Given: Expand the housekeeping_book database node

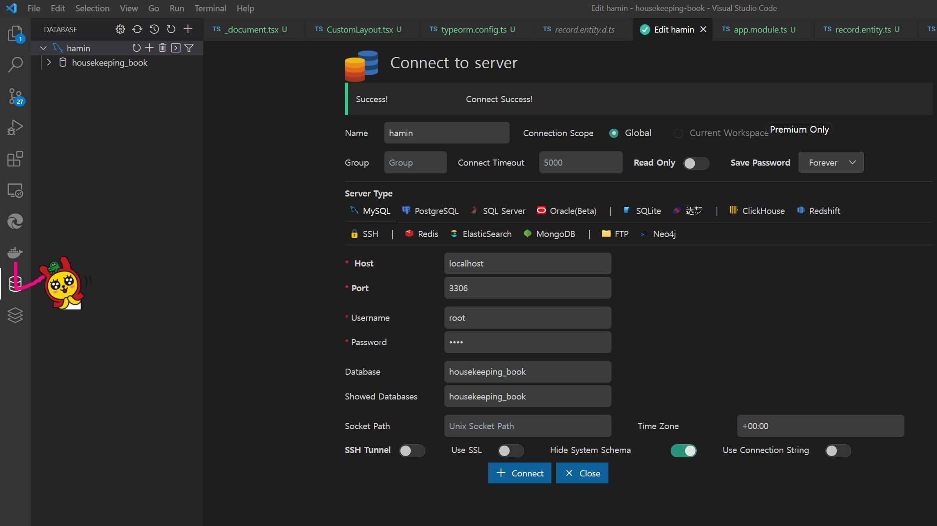Looking at the screenshot, I should tap(49, 63).
